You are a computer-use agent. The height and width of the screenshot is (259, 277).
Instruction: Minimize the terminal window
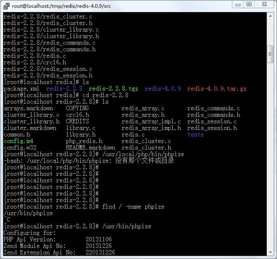coord(238,5)
